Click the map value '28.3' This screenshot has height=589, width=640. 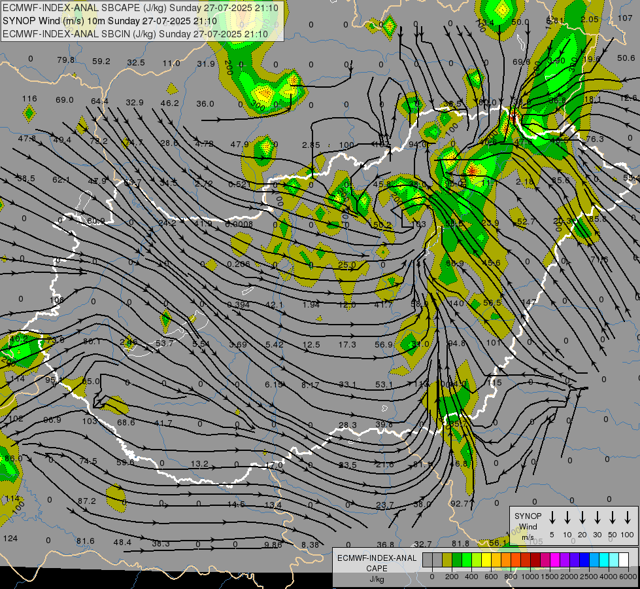click(x=348, y=425)
